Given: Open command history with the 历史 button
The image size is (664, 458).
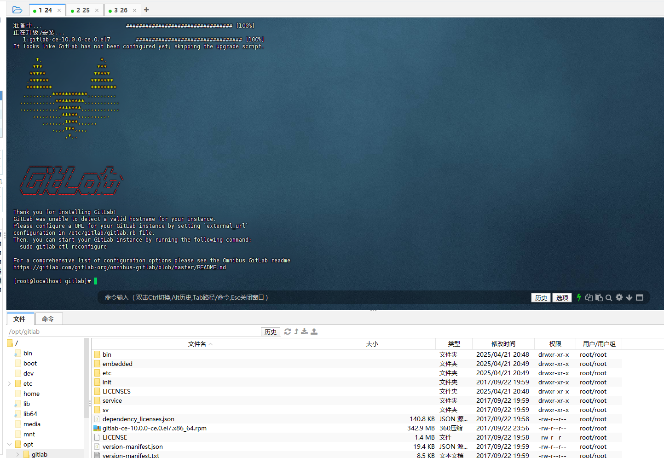Looking at the screenshot, I should 541,297.
